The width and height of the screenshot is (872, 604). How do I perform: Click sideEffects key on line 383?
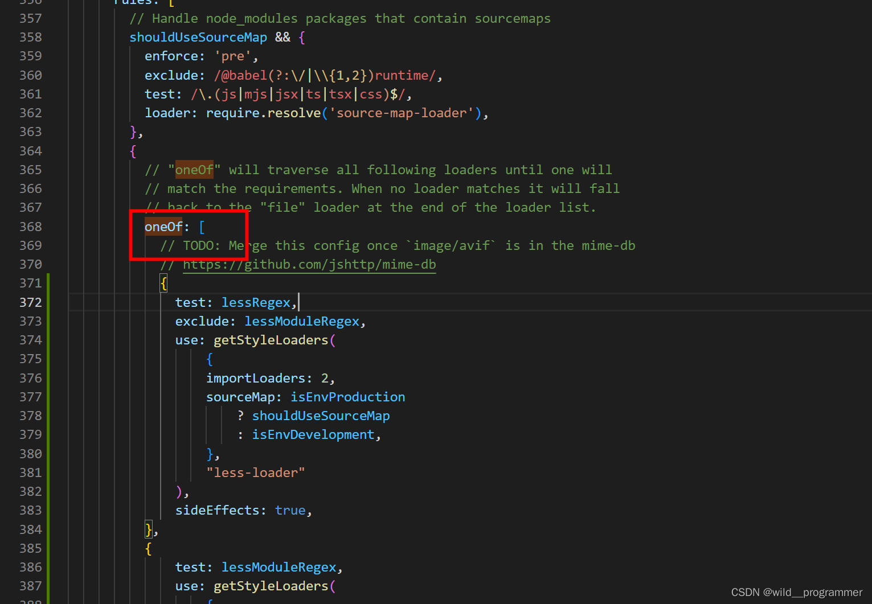tap(217, 510)
